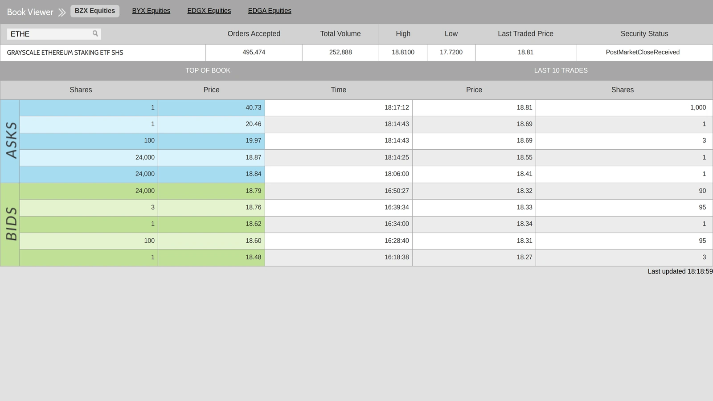This screenshot has width=713, height=401.
Task: Select the GRAYSCALE ETHEREUM STAKING ETF SHS name
Action: pos(65,53)
